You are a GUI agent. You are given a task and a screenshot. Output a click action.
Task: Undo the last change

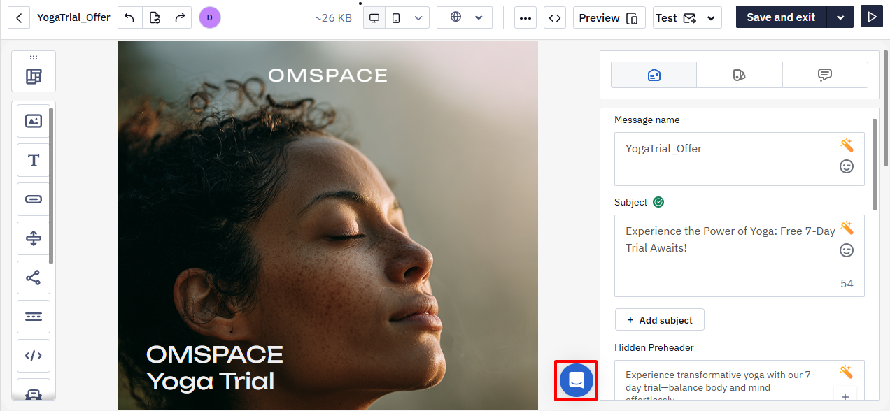[129, 17]
